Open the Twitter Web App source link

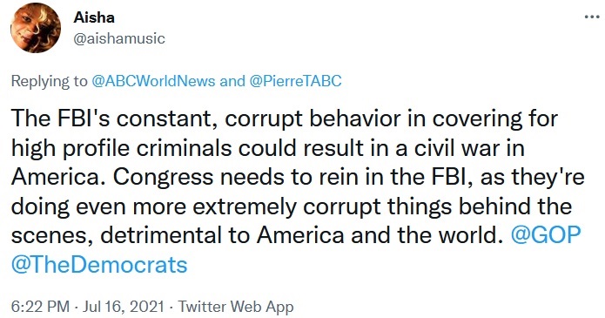[236, 307]
